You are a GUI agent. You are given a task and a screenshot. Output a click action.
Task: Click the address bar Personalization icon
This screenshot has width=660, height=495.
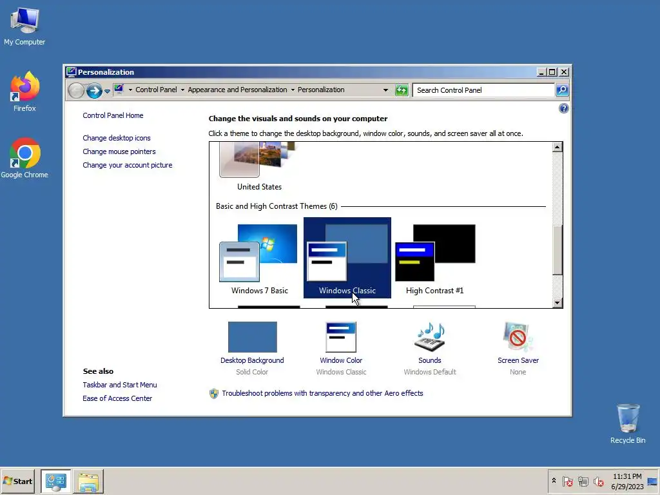(119, 89)
